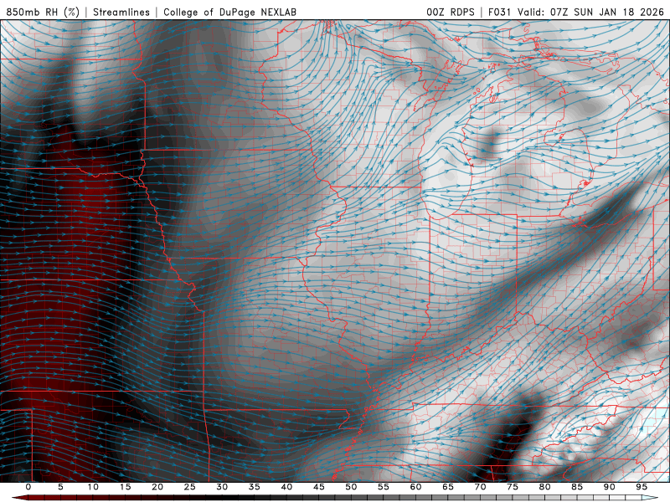Image resolution: width=670 pixels, height=502 pixels.
Task: Click the '30' value on the color scale
Action: pyautogui.click(x=222, y=487)
